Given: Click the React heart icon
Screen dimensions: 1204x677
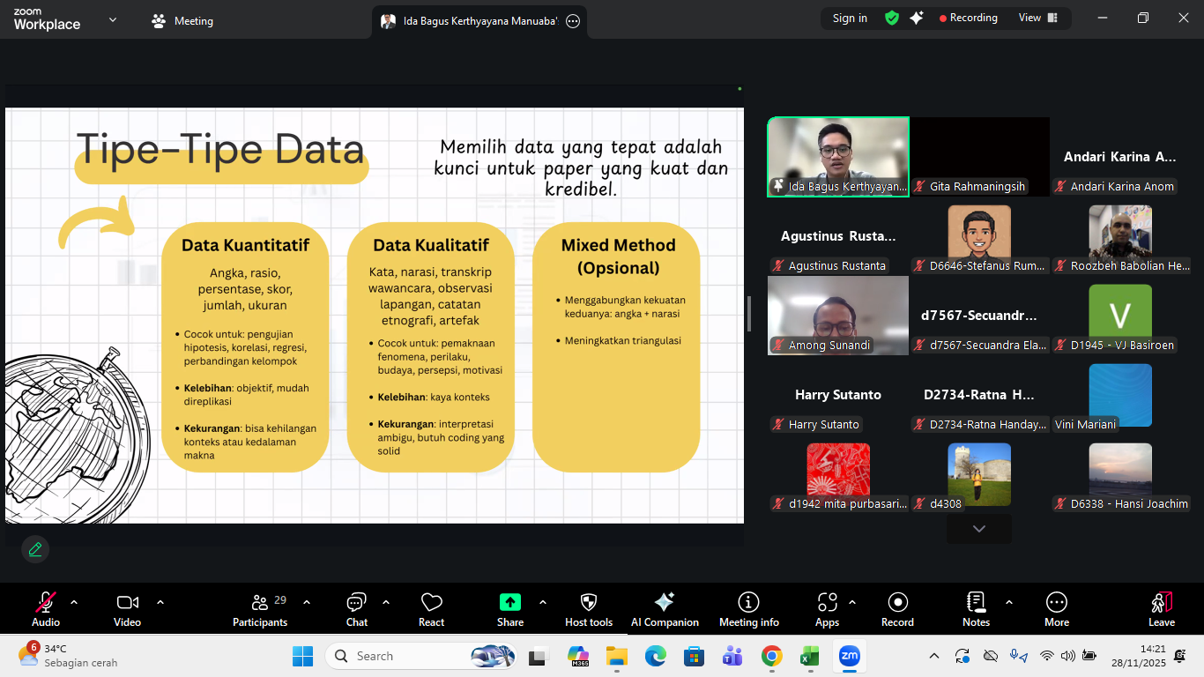Looking at the screenshot, I should click(431, 609).
